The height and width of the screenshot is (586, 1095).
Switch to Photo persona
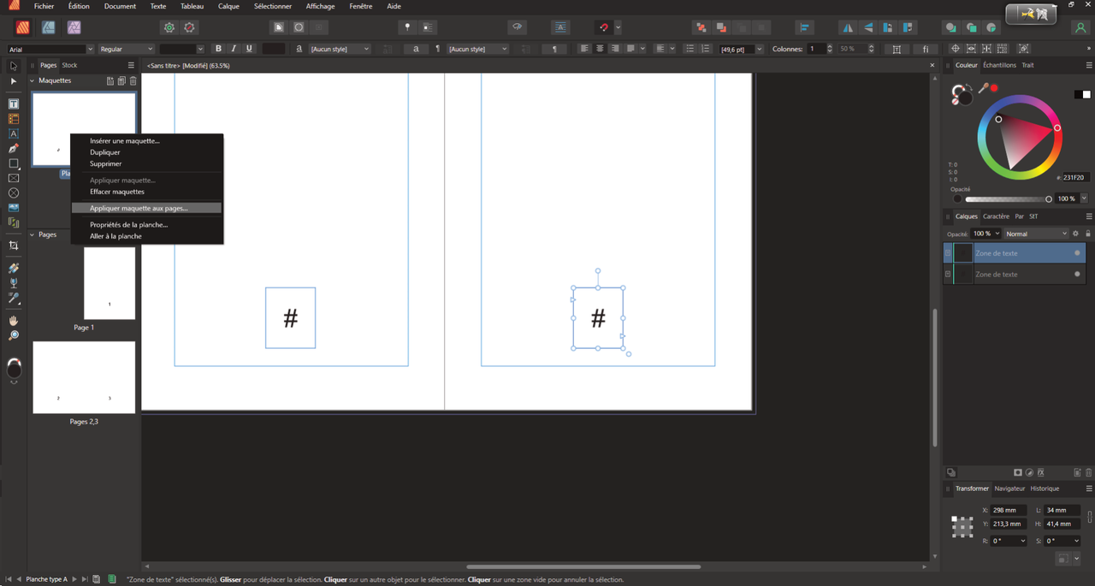(x=74, y=27)
